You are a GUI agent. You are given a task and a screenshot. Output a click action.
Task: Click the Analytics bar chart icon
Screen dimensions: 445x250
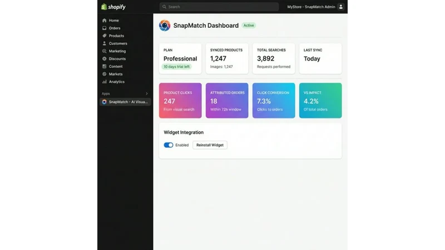[x=105, y=82]
